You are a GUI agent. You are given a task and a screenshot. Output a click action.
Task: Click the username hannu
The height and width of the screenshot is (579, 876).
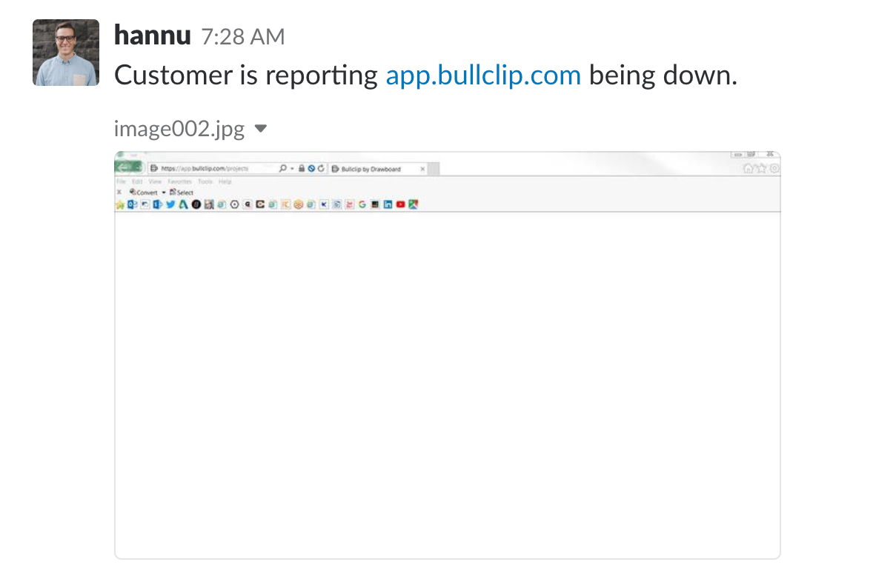pos(153,36)
